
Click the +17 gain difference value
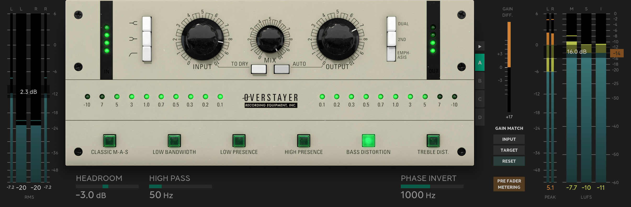[509, 117]
